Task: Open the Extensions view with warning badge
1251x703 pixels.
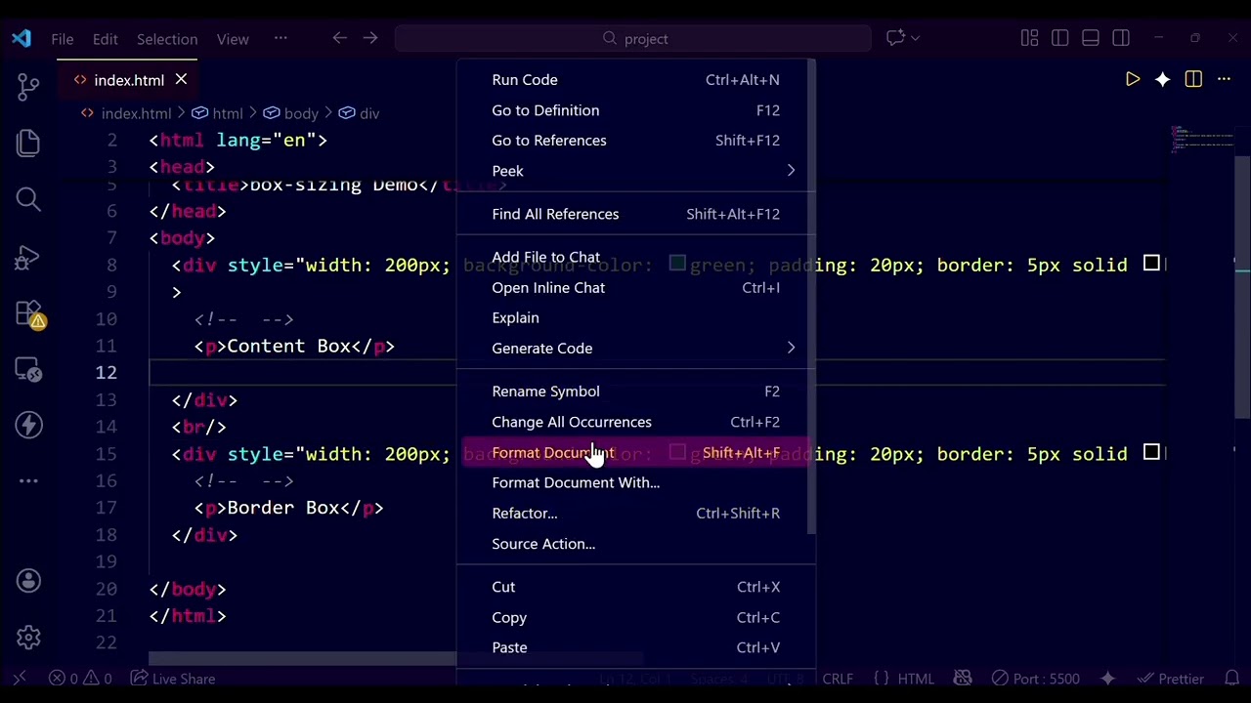Action: coord(30,313)
